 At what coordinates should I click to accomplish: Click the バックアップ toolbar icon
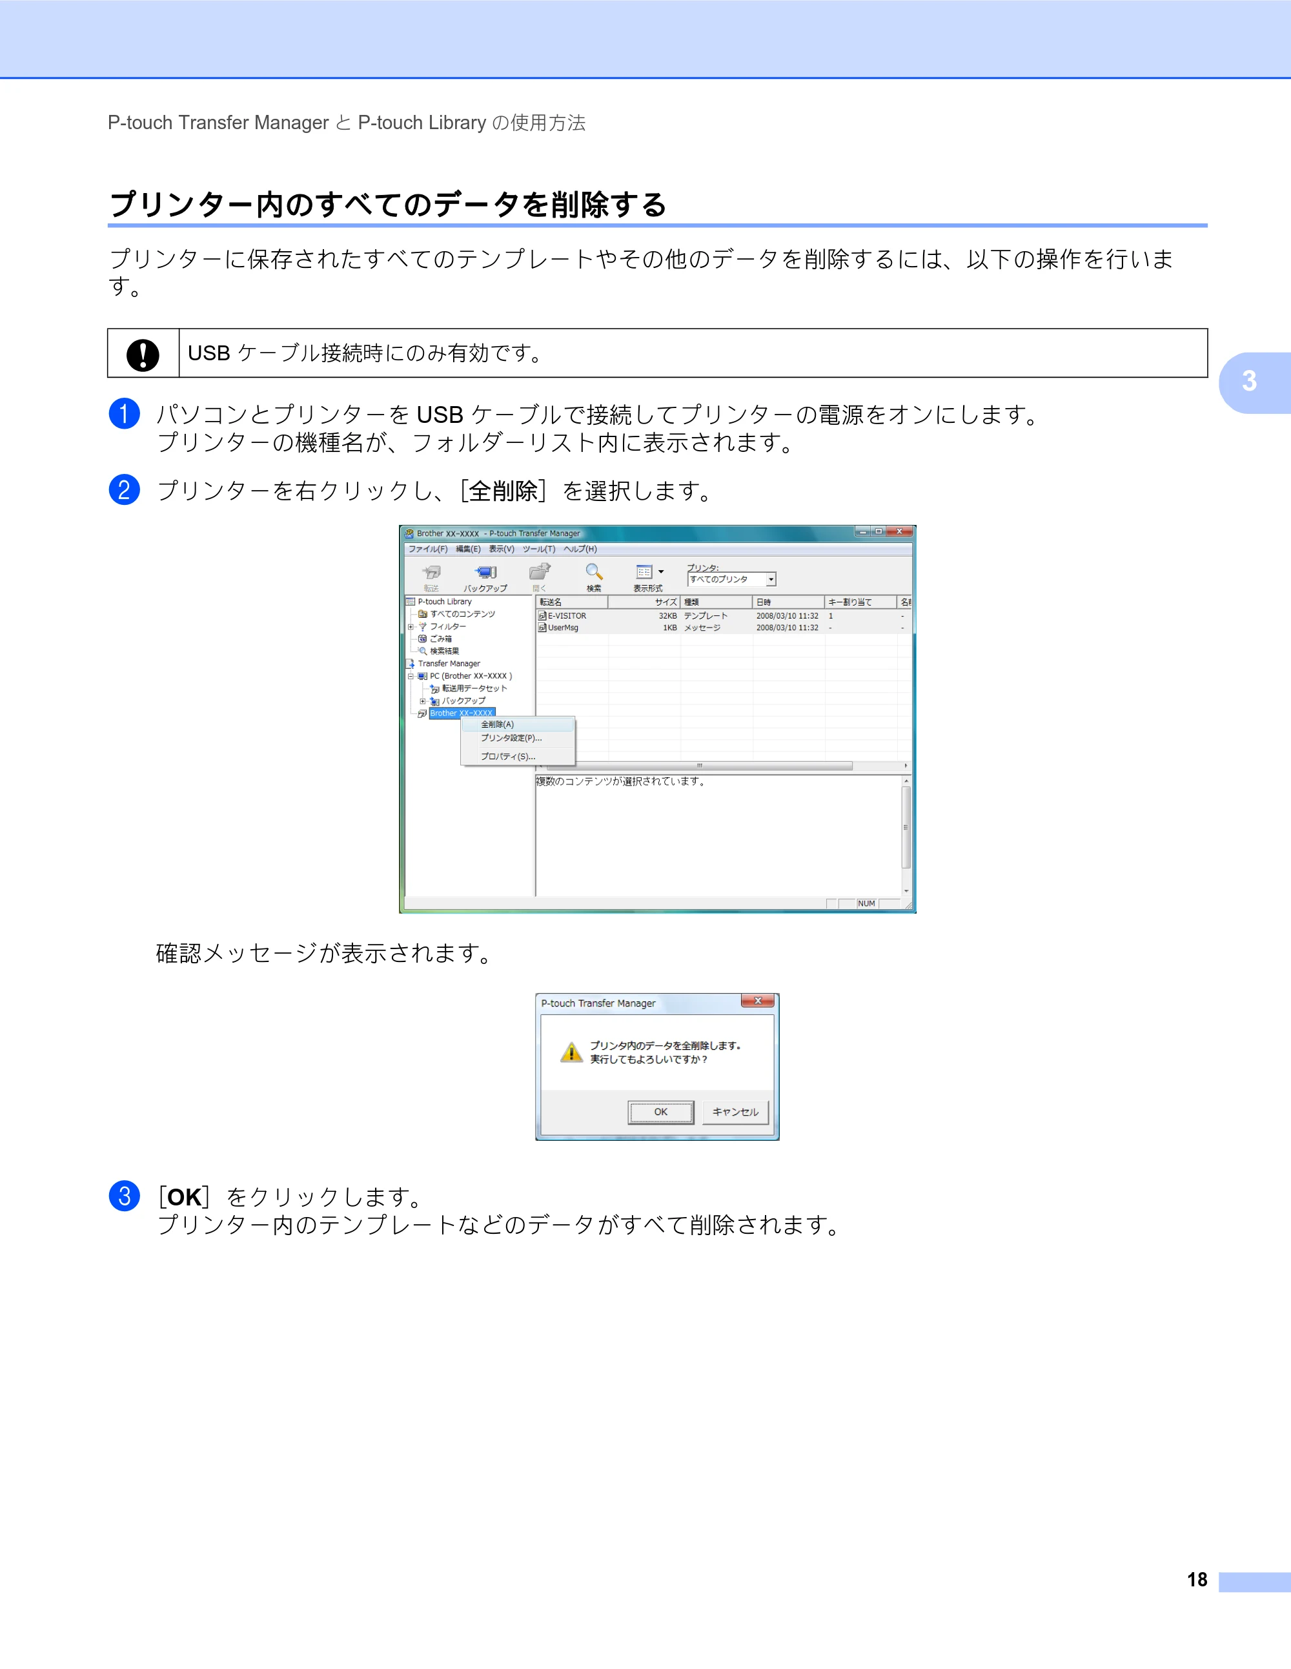(x=486, y=573)
